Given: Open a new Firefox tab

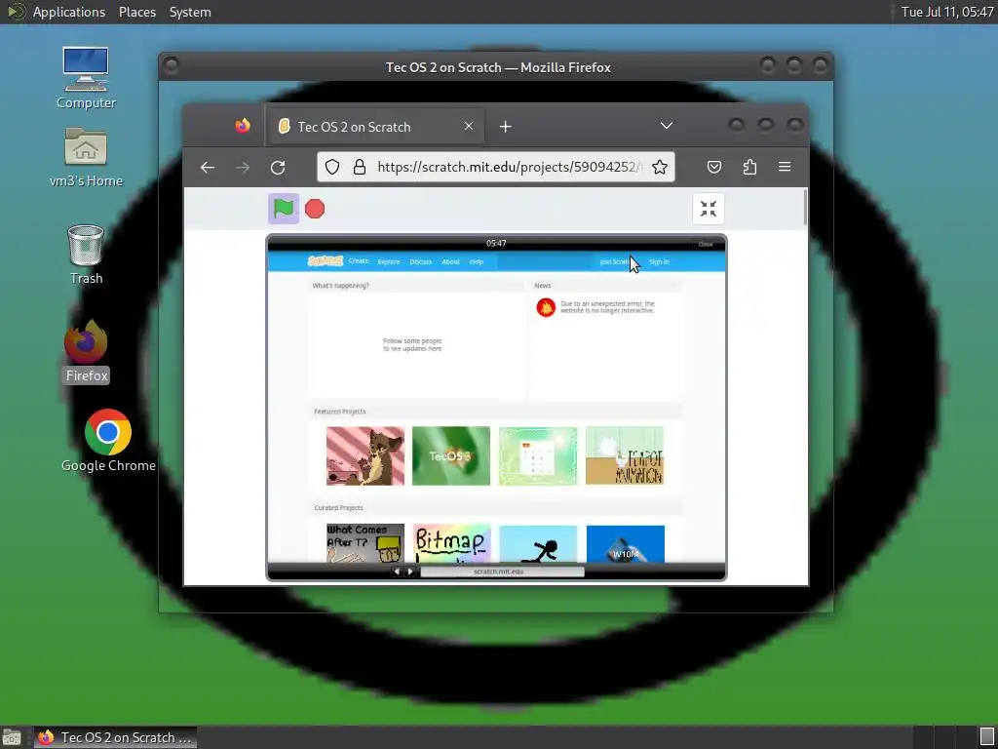Looking at the screenshot, I should tap(506, 127).
